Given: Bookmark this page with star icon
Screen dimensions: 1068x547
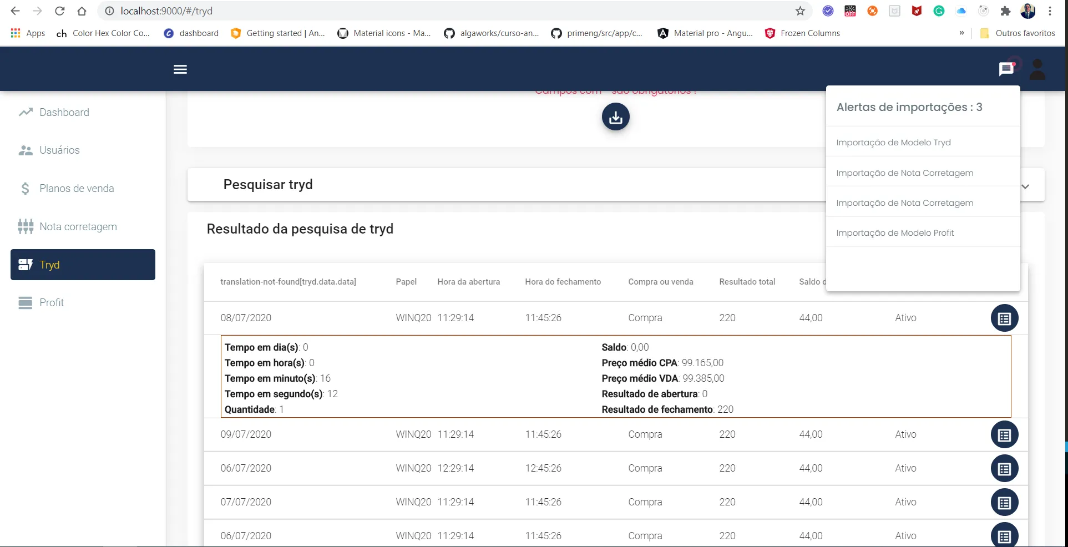Looking at the screenshot, I should tap(800, 11).
